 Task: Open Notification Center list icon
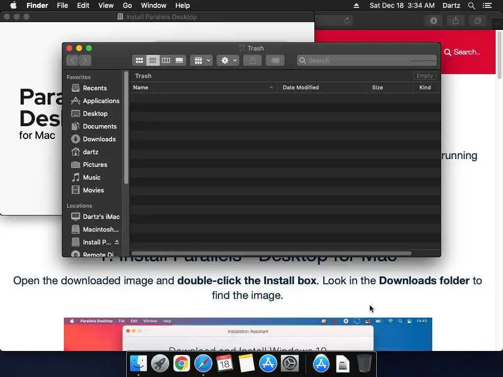pos(487,5)
